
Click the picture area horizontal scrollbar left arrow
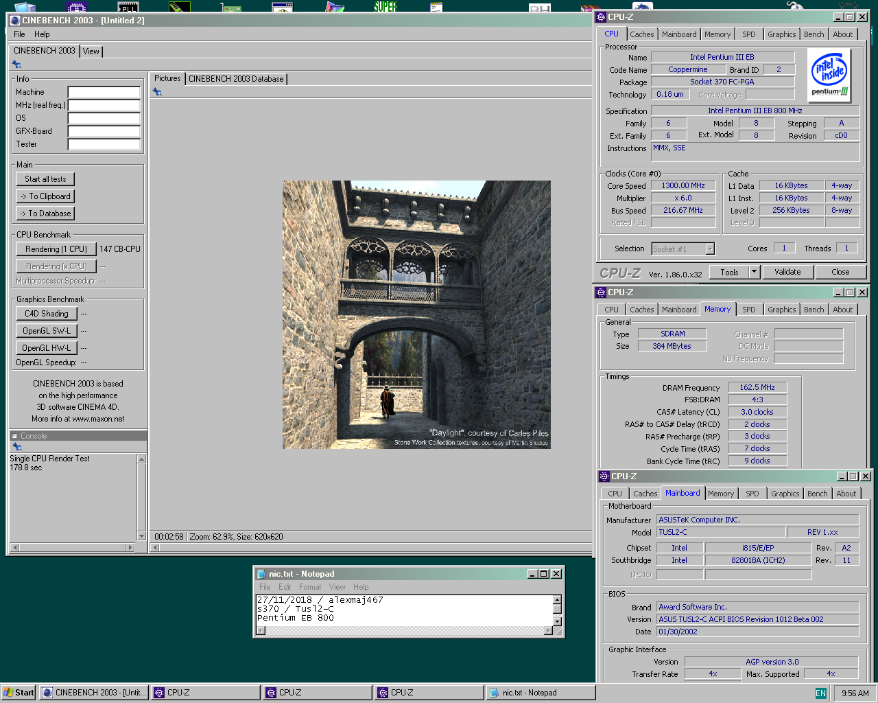point(155,547)
